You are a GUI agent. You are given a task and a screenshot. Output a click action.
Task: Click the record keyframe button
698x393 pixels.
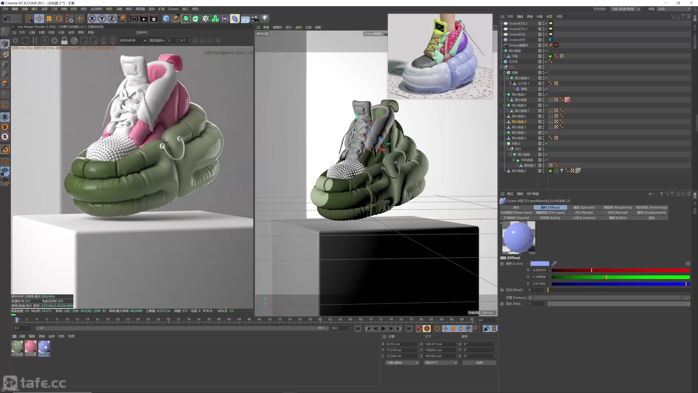point(419,329)
